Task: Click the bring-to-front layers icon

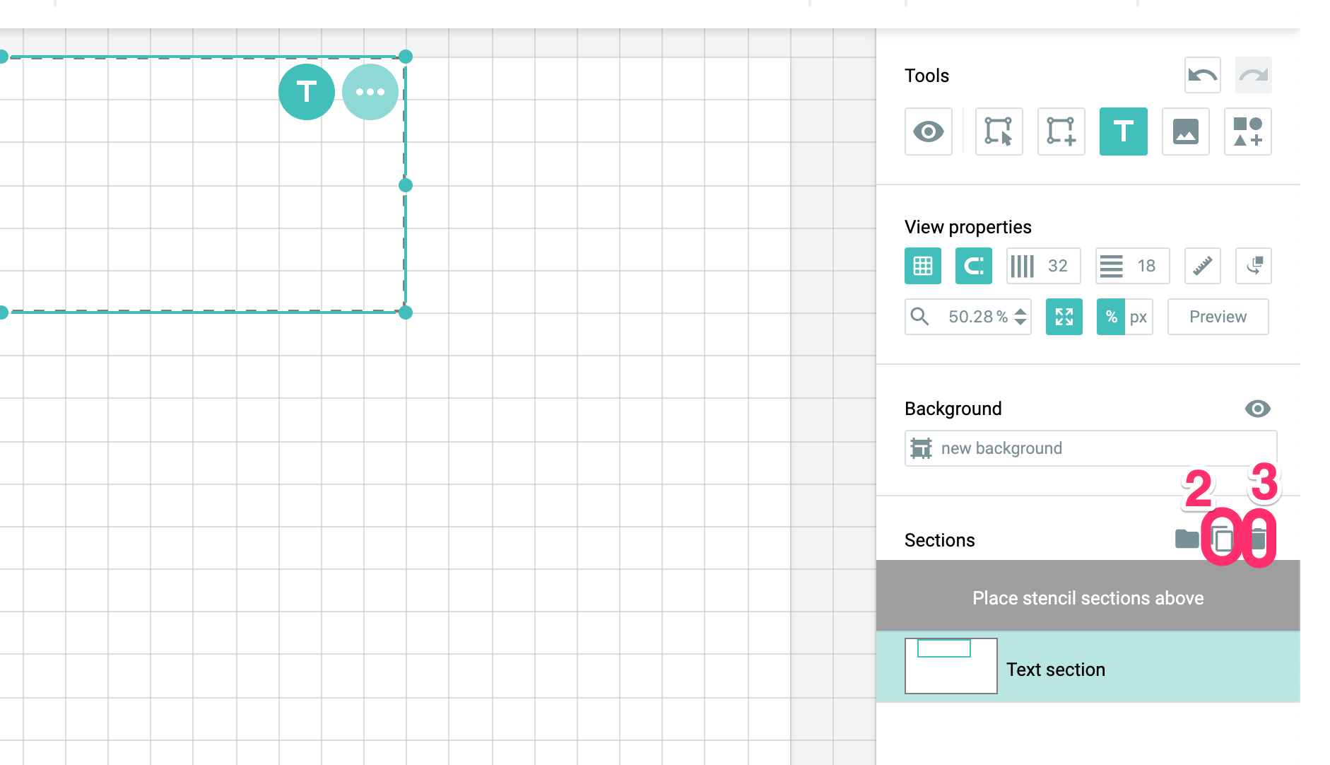Action: pos(1253,266)
